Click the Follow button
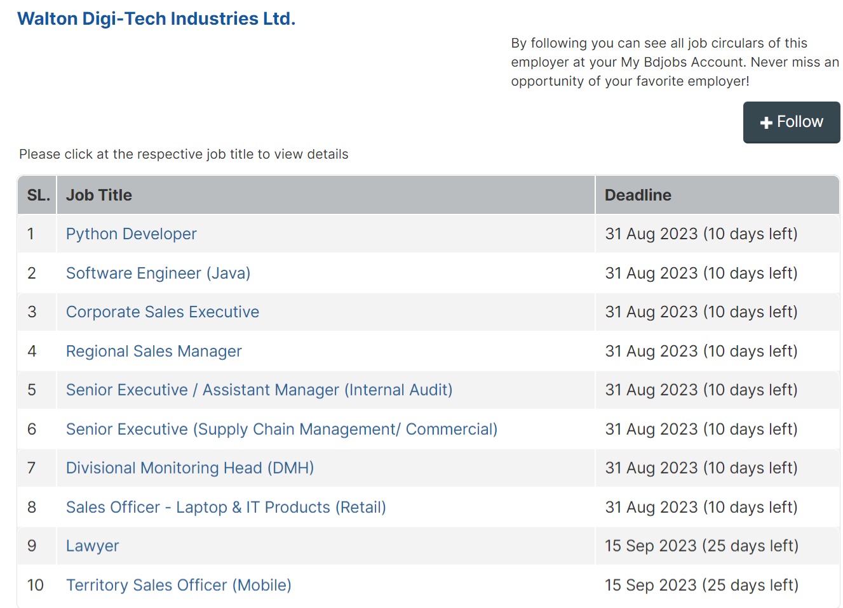The image size is (843, 608). (x=792, y=122)
